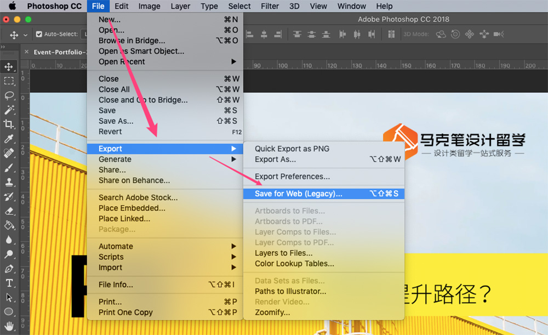Screen dimensions: 548x335
Task: Select the Magic Wand tool
Action: click(x=9, y=110)
